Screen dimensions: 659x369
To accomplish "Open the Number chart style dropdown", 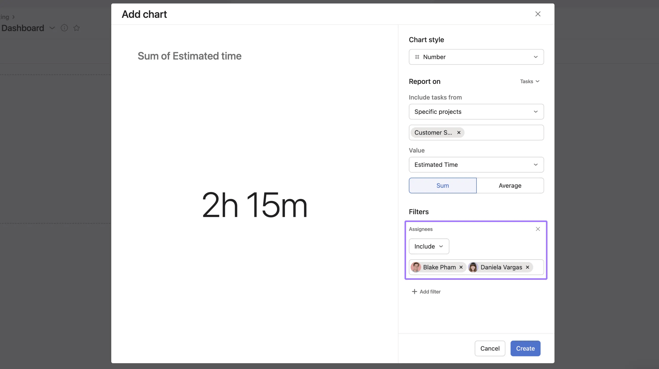I will coord(476,57).
